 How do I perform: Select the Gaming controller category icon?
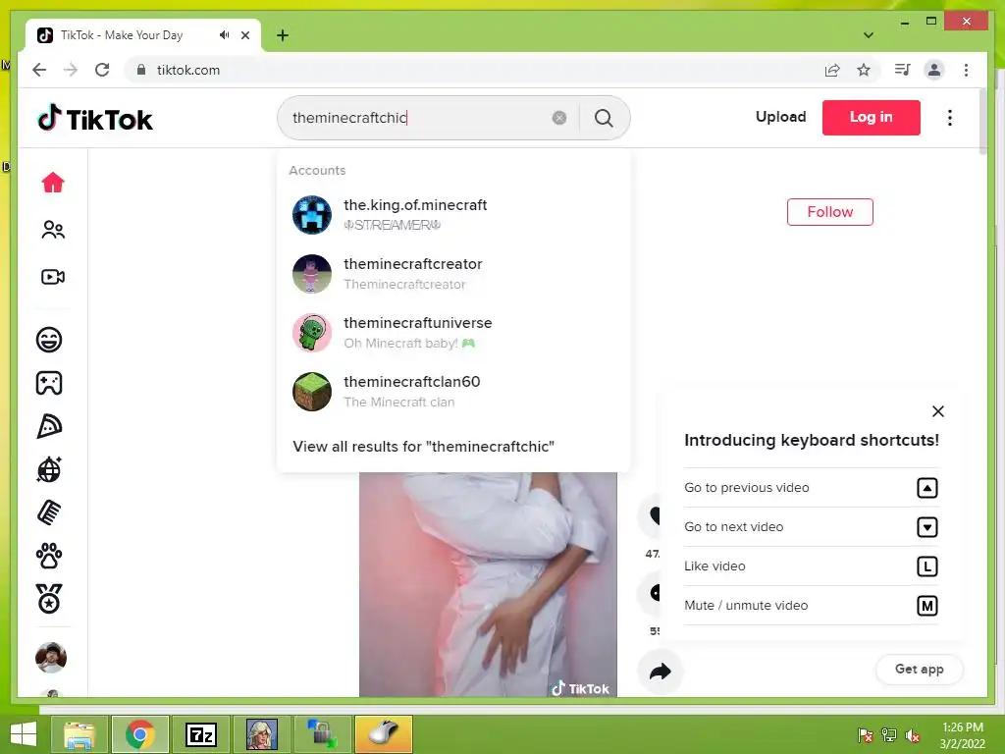click(x=49, y=383)
